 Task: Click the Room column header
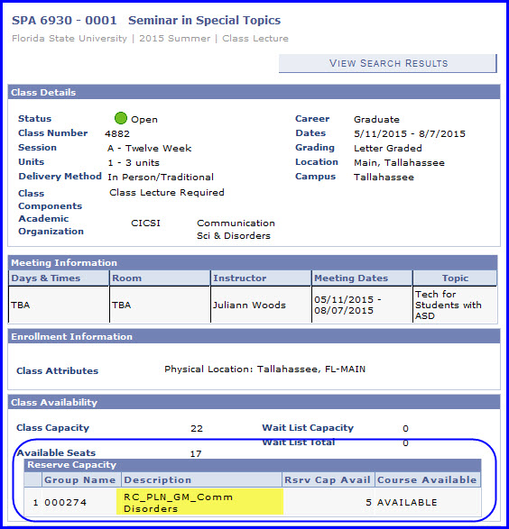(x=160, y=278)
